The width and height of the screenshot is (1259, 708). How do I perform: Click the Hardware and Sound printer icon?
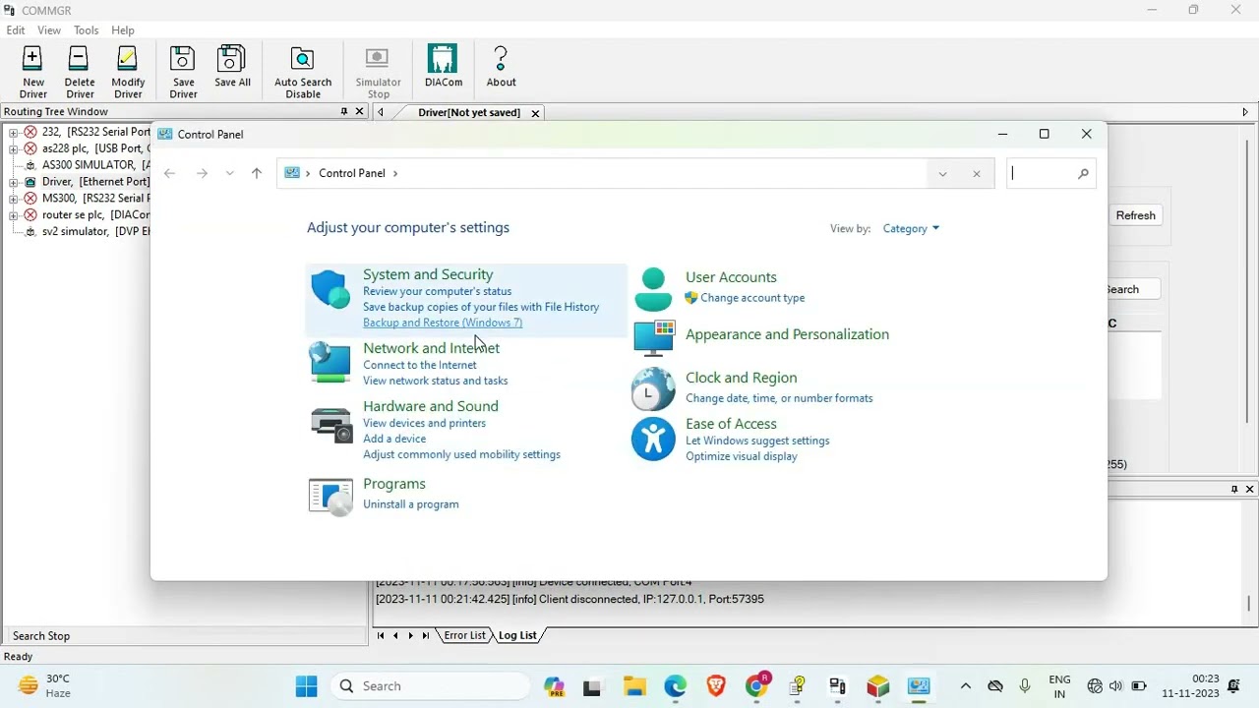point(331,425)
